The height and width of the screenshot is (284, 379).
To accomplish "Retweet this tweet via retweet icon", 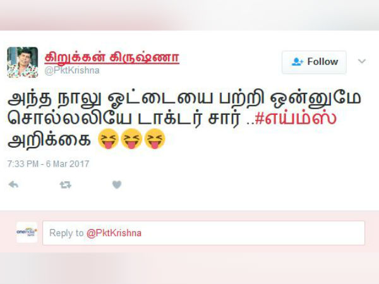I will (x=65, y=185).
